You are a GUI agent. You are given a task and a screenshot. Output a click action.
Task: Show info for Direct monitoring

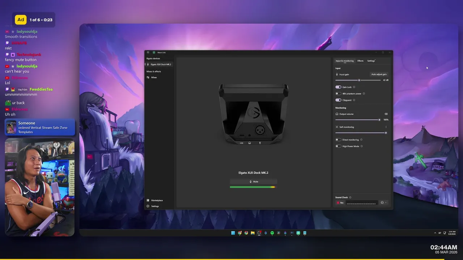(x=361, y=140)
